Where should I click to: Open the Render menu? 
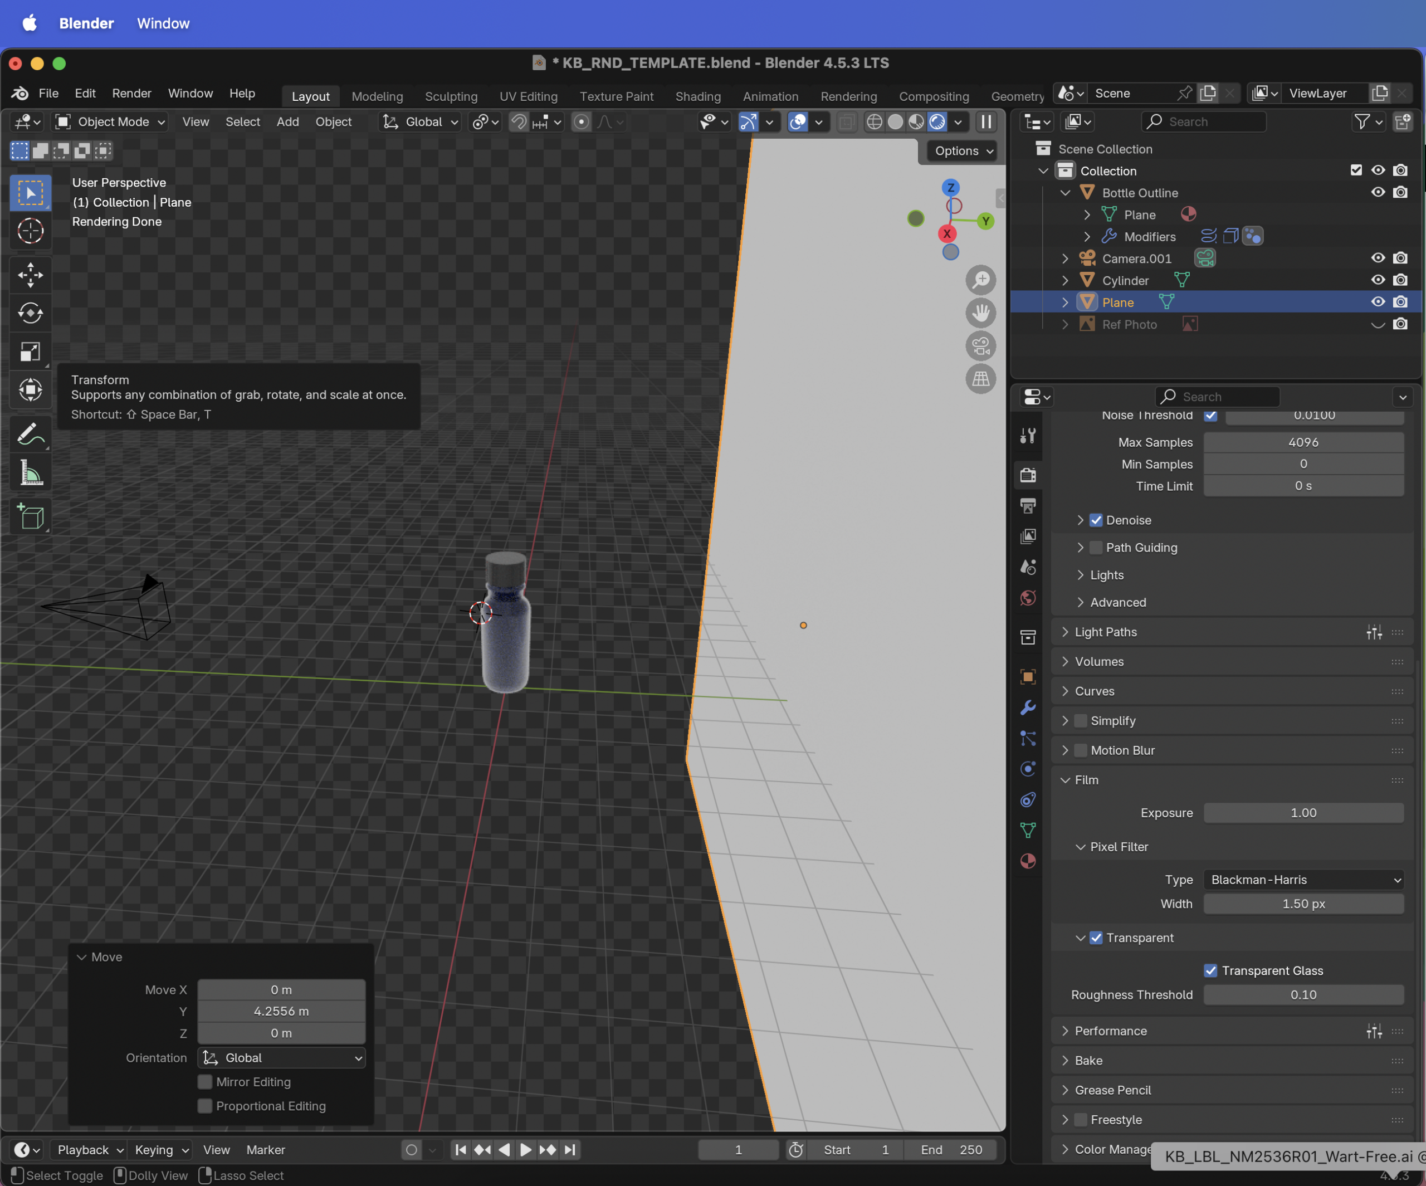(131, 93)
